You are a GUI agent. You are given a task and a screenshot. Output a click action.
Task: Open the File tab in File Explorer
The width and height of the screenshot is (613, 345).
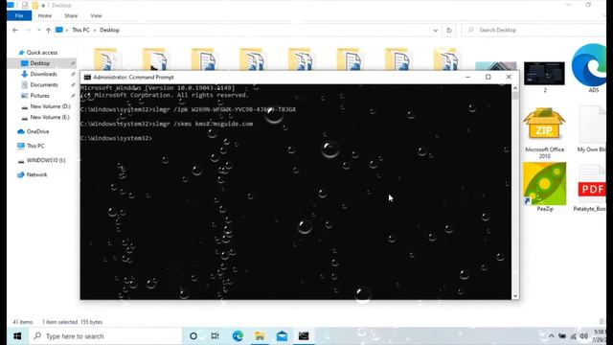[x=19, y=15]
